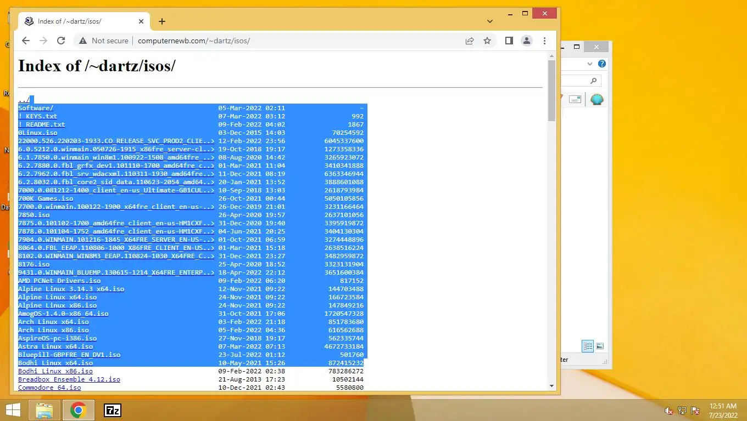
Task: Open the muted volume tray icon
Action: pyautogui.click(x=669, y=411)
